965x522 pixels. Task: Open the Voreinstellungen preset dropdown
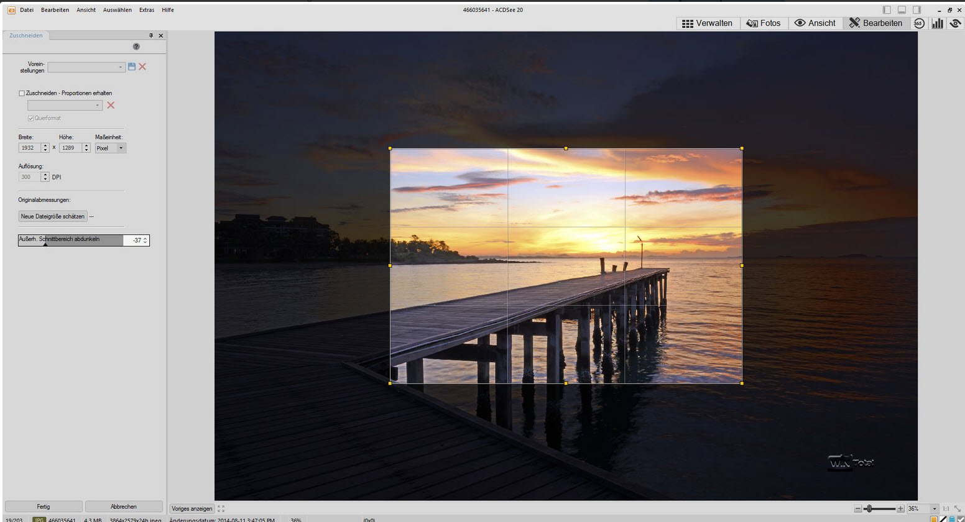tap(86, 66)
